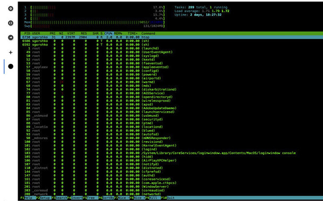Choose F3 Search in function bar

[59, 198]
